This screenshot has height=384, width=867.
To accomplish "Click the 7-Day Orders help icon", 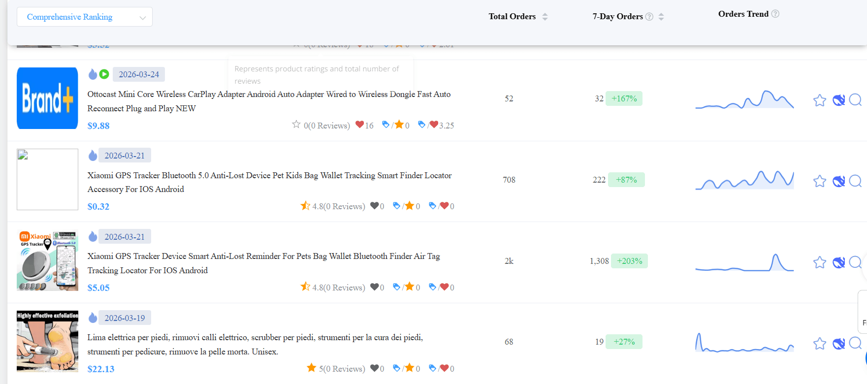I will point(649,17).
